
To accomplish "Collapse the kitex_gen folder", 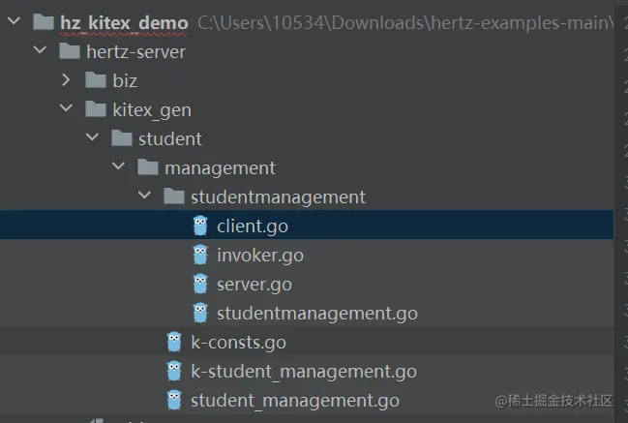I will (x=66, y=107).
